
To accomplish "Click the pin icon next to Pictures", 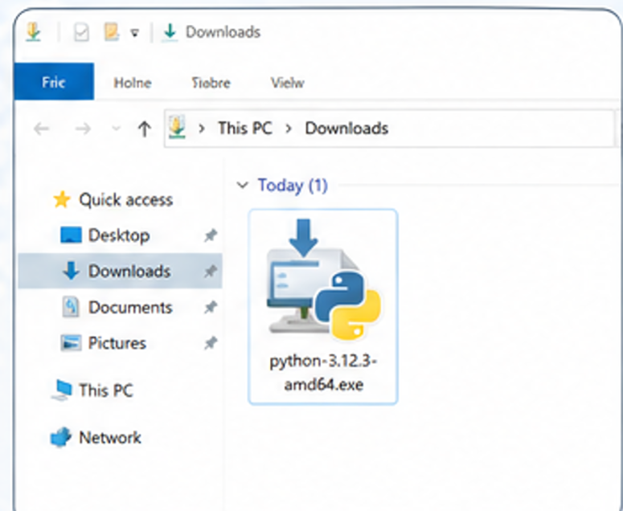I will pyautogui.click(x=210, y=343).
